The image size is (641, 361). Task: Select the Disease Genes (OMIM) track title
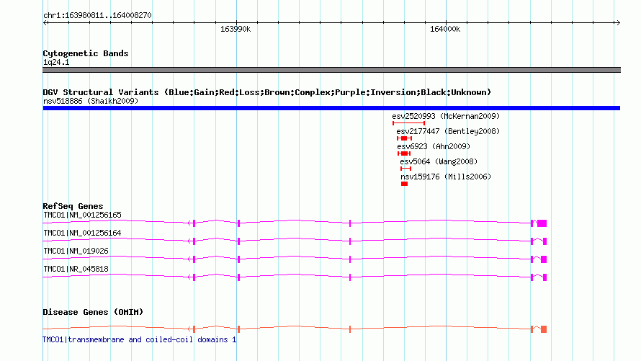(93, 312)
